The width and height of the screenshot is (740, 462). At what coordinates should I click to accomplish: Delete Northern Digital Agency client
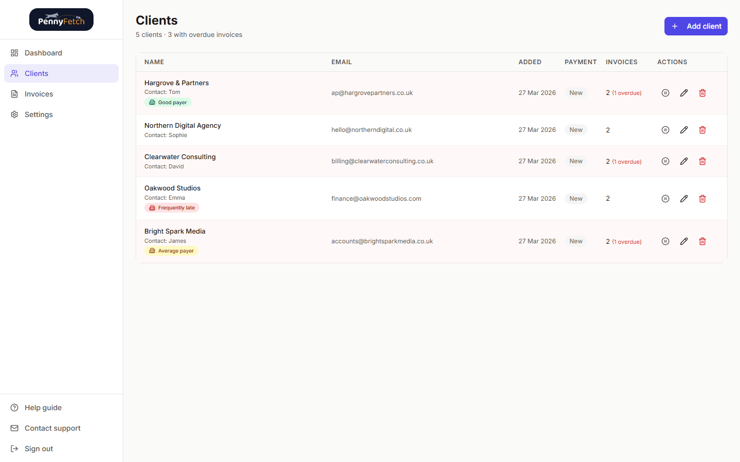(702, 129)
